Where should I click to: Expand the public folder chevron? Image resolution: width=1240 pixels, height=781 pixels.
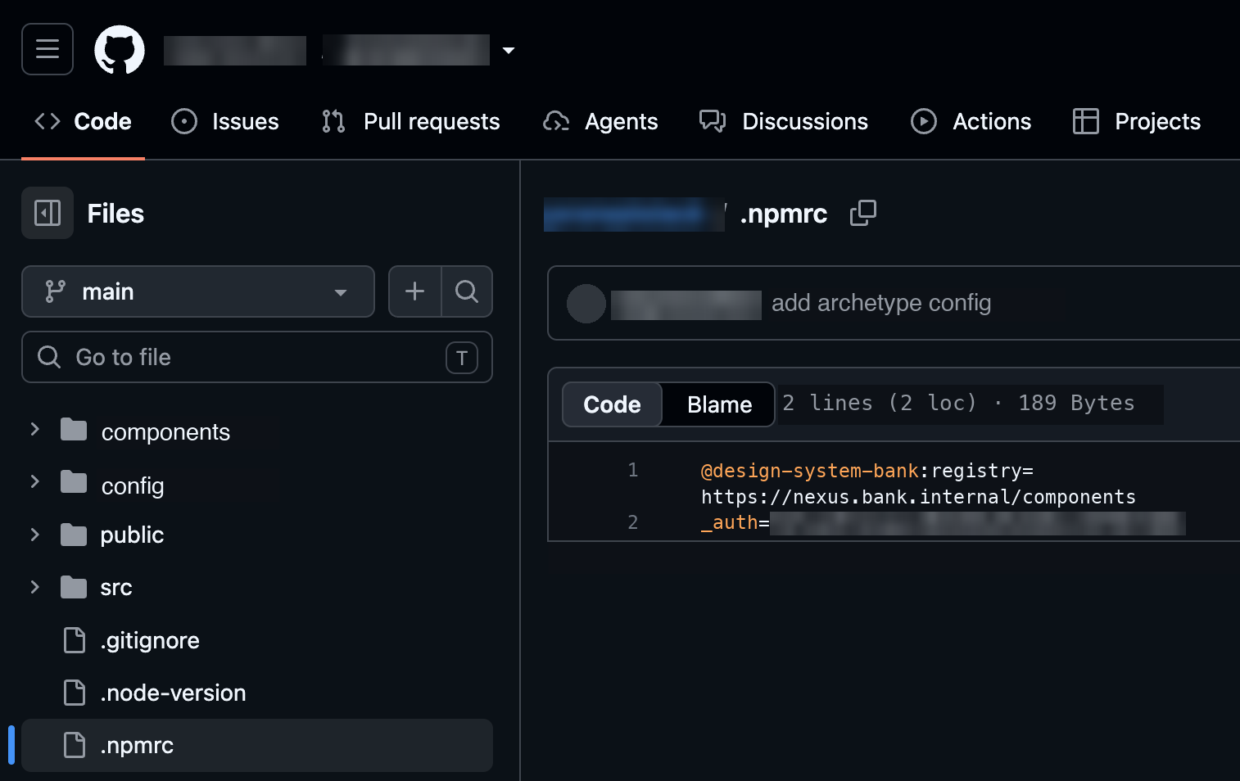pyautogui.click(x=34, y=535)
